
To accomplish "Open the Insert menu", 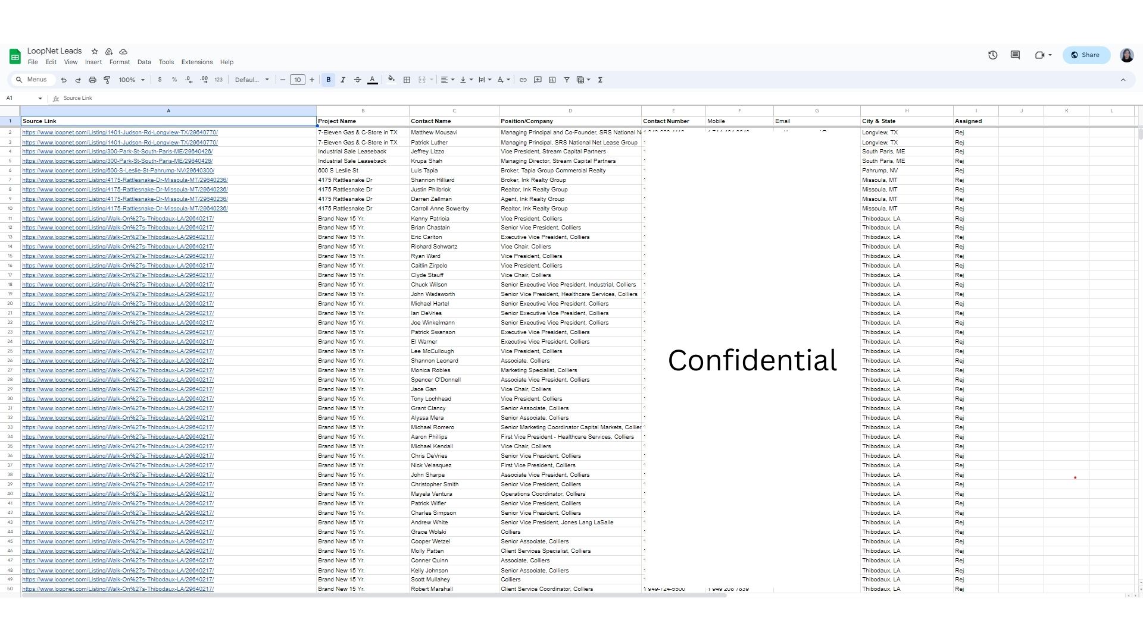I will coord(93,62).
